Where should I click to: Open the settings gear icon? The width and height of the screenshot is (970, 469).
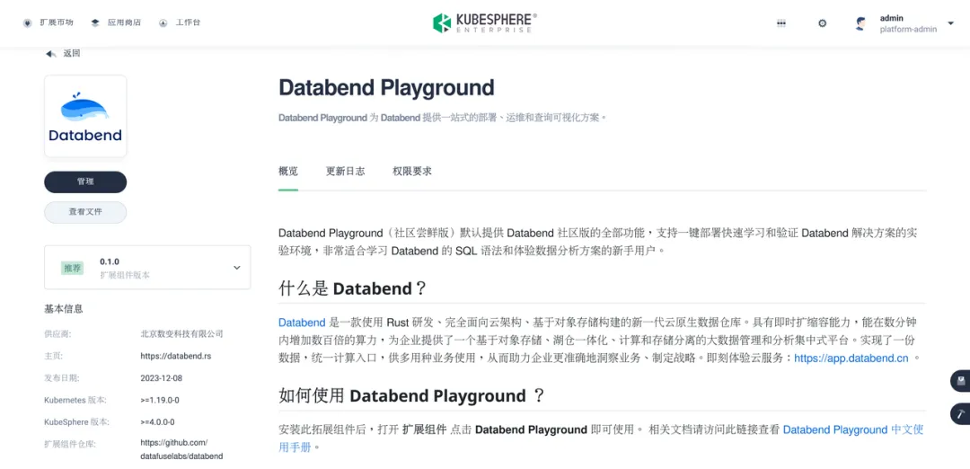[x=822, y=22]
